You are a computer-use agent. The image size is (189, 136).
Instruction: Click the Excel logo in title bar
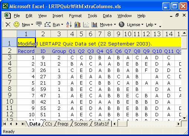point(5,6)
